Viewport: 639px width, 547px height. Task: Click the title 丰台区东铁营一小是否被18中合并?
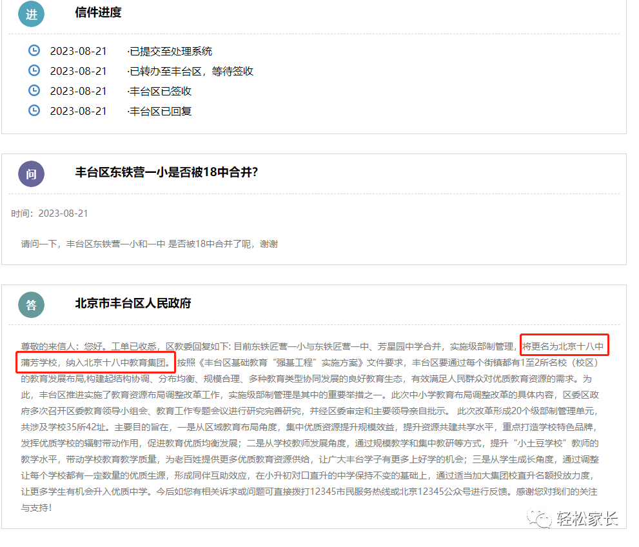pyautogui.click(x=166, y=172)
